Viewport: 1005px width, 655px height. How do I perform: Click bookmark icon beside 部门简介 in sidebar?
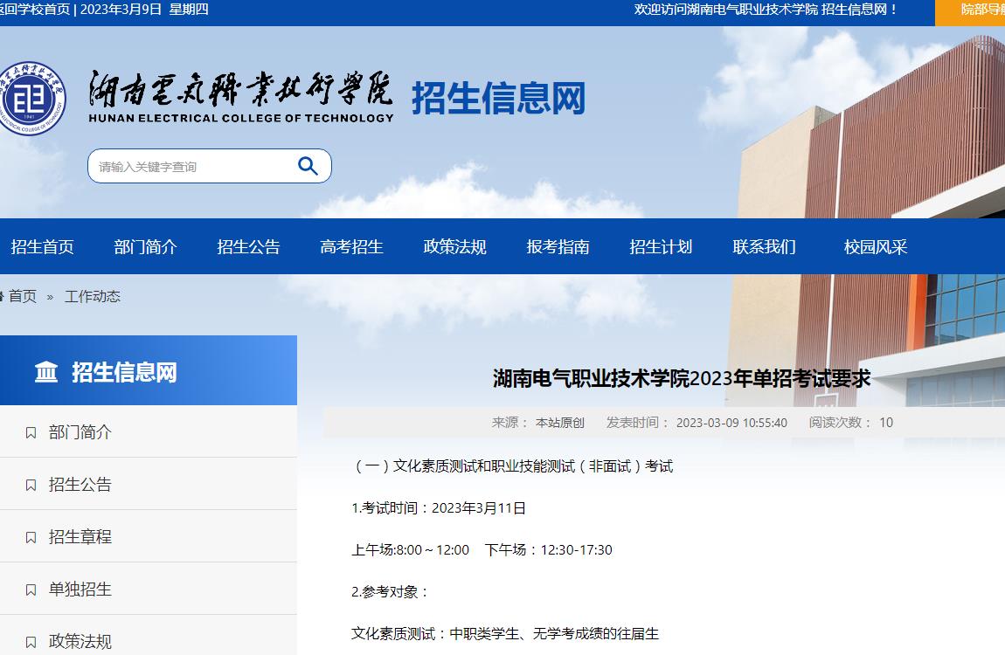coord(31,433)
